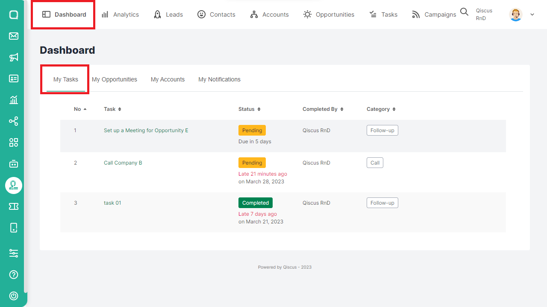Sort tasks by Category column header
The width and height of the screenshot is (547, 307).
coord(381,109)
